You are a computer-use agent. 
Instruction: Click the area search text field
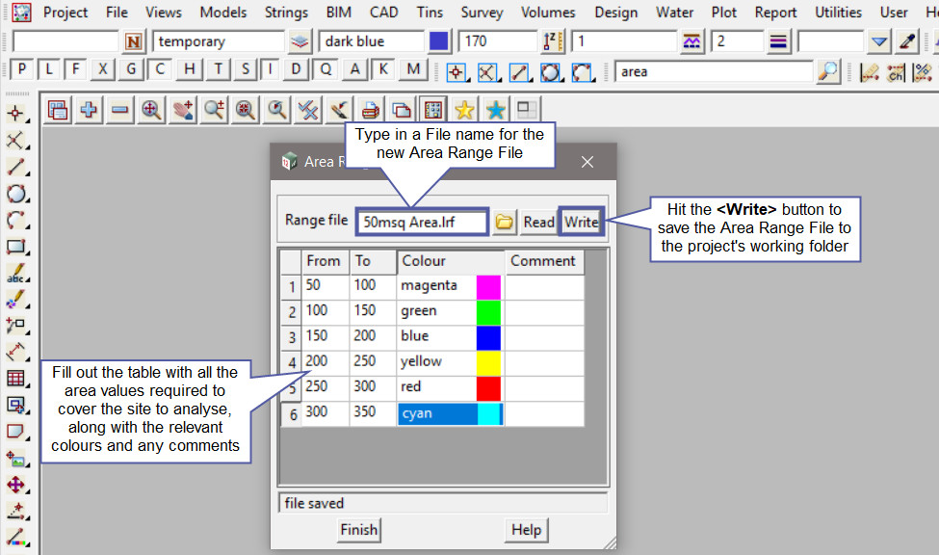coord(714,72)
